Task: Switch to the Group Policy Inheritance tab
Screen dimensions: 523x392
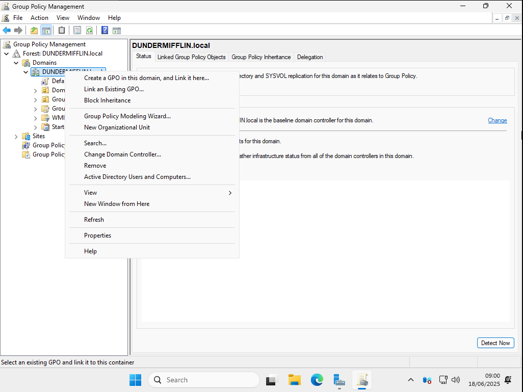Action: (x=261, y=57)
